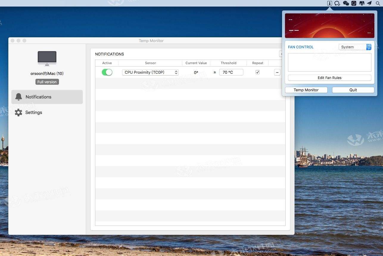This screenshot has height=256, width=383.
Task: Click the iMac computer icon in sidebar
Action: (x=47, y=58)
